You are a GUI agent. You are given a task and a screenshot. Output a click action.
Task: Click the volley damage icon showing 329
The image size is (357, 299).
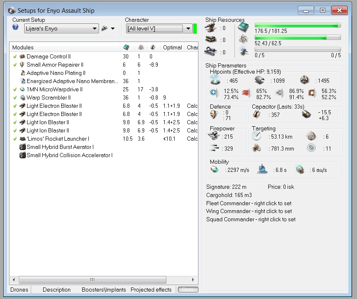click(214, 148)
